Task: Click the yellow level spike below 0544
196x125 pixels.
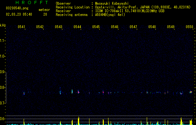Action: tap(79, 121)
